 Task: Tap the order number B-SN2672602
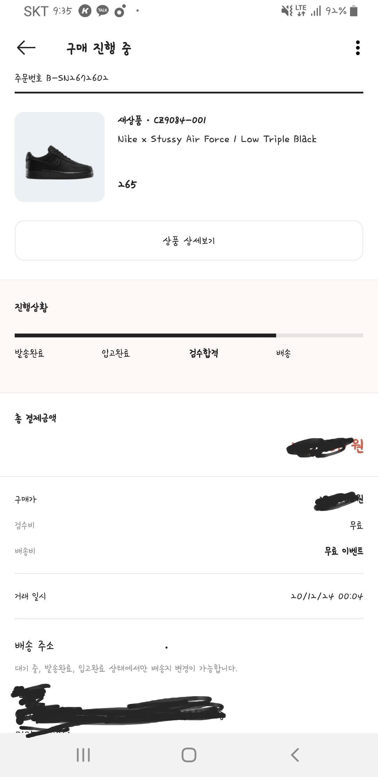coord(77,78)
